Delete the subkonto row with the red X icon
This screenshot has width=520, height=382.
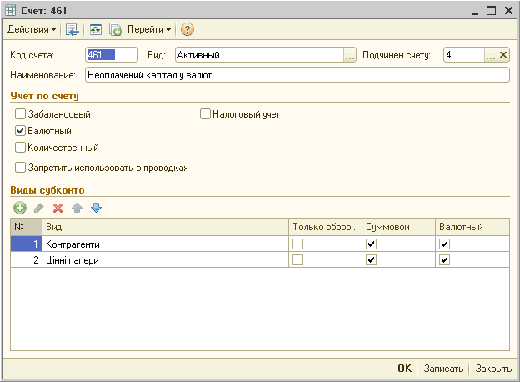click(57, 208)
